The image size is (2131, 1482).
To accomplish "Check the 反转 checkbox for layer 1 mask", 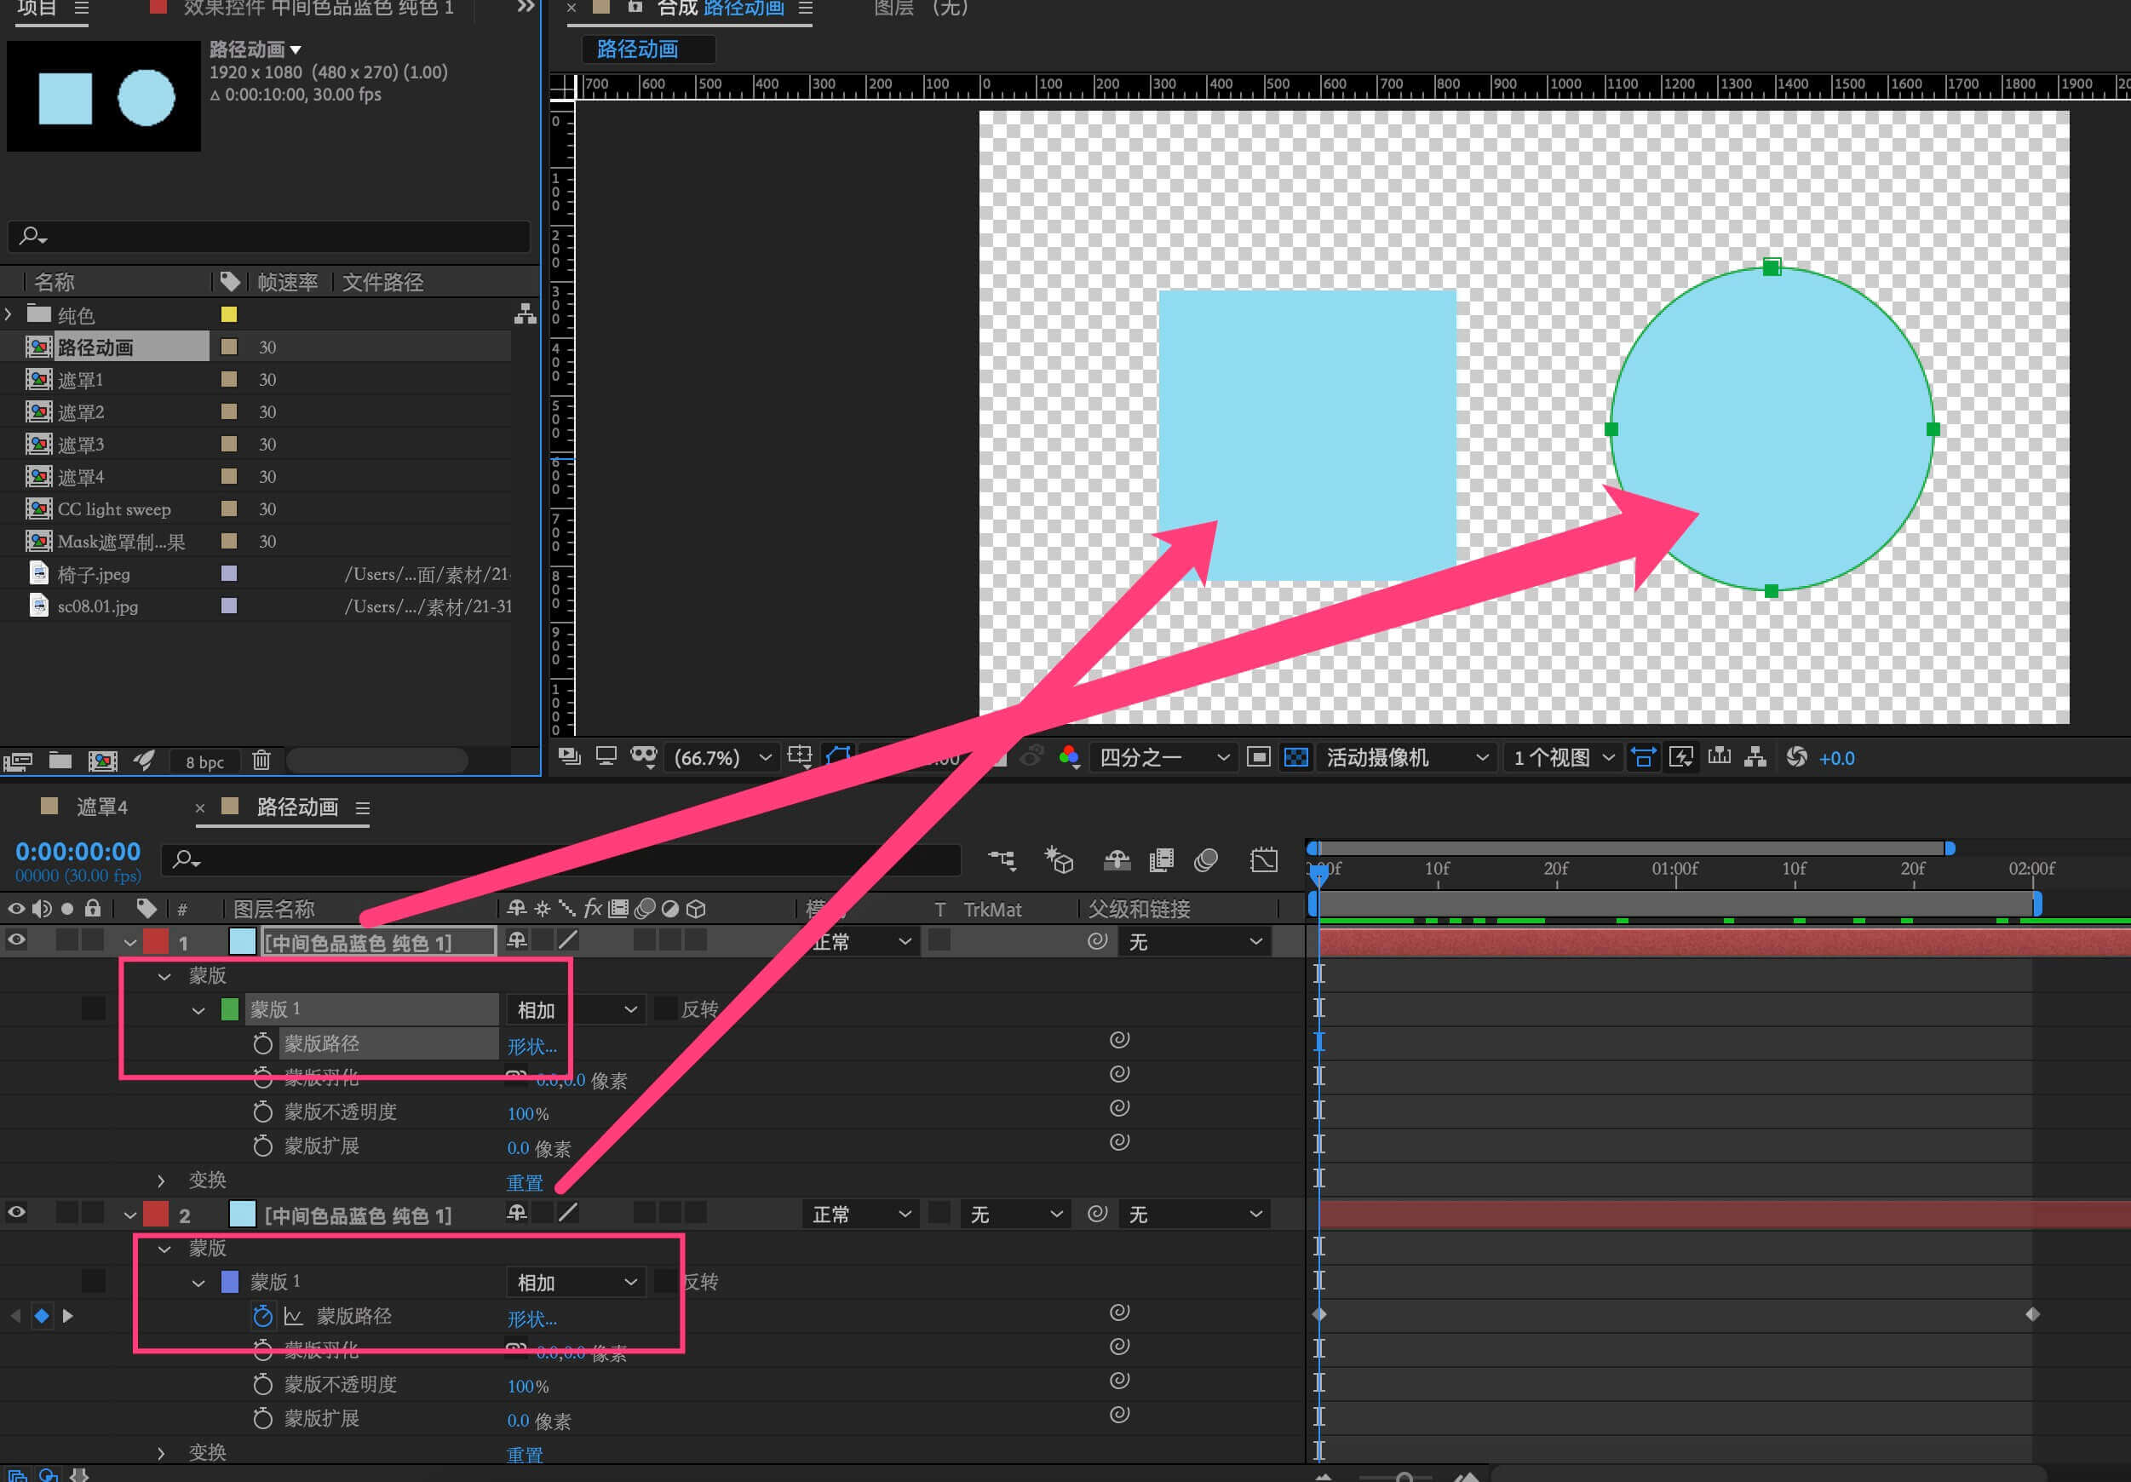I will pos(664,1009).
